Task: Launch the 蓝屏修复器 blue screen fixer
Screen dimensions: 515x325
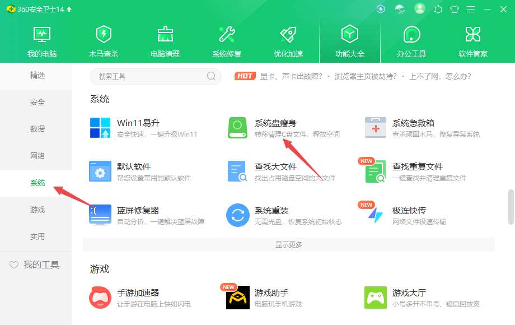Action: [100, 215]
